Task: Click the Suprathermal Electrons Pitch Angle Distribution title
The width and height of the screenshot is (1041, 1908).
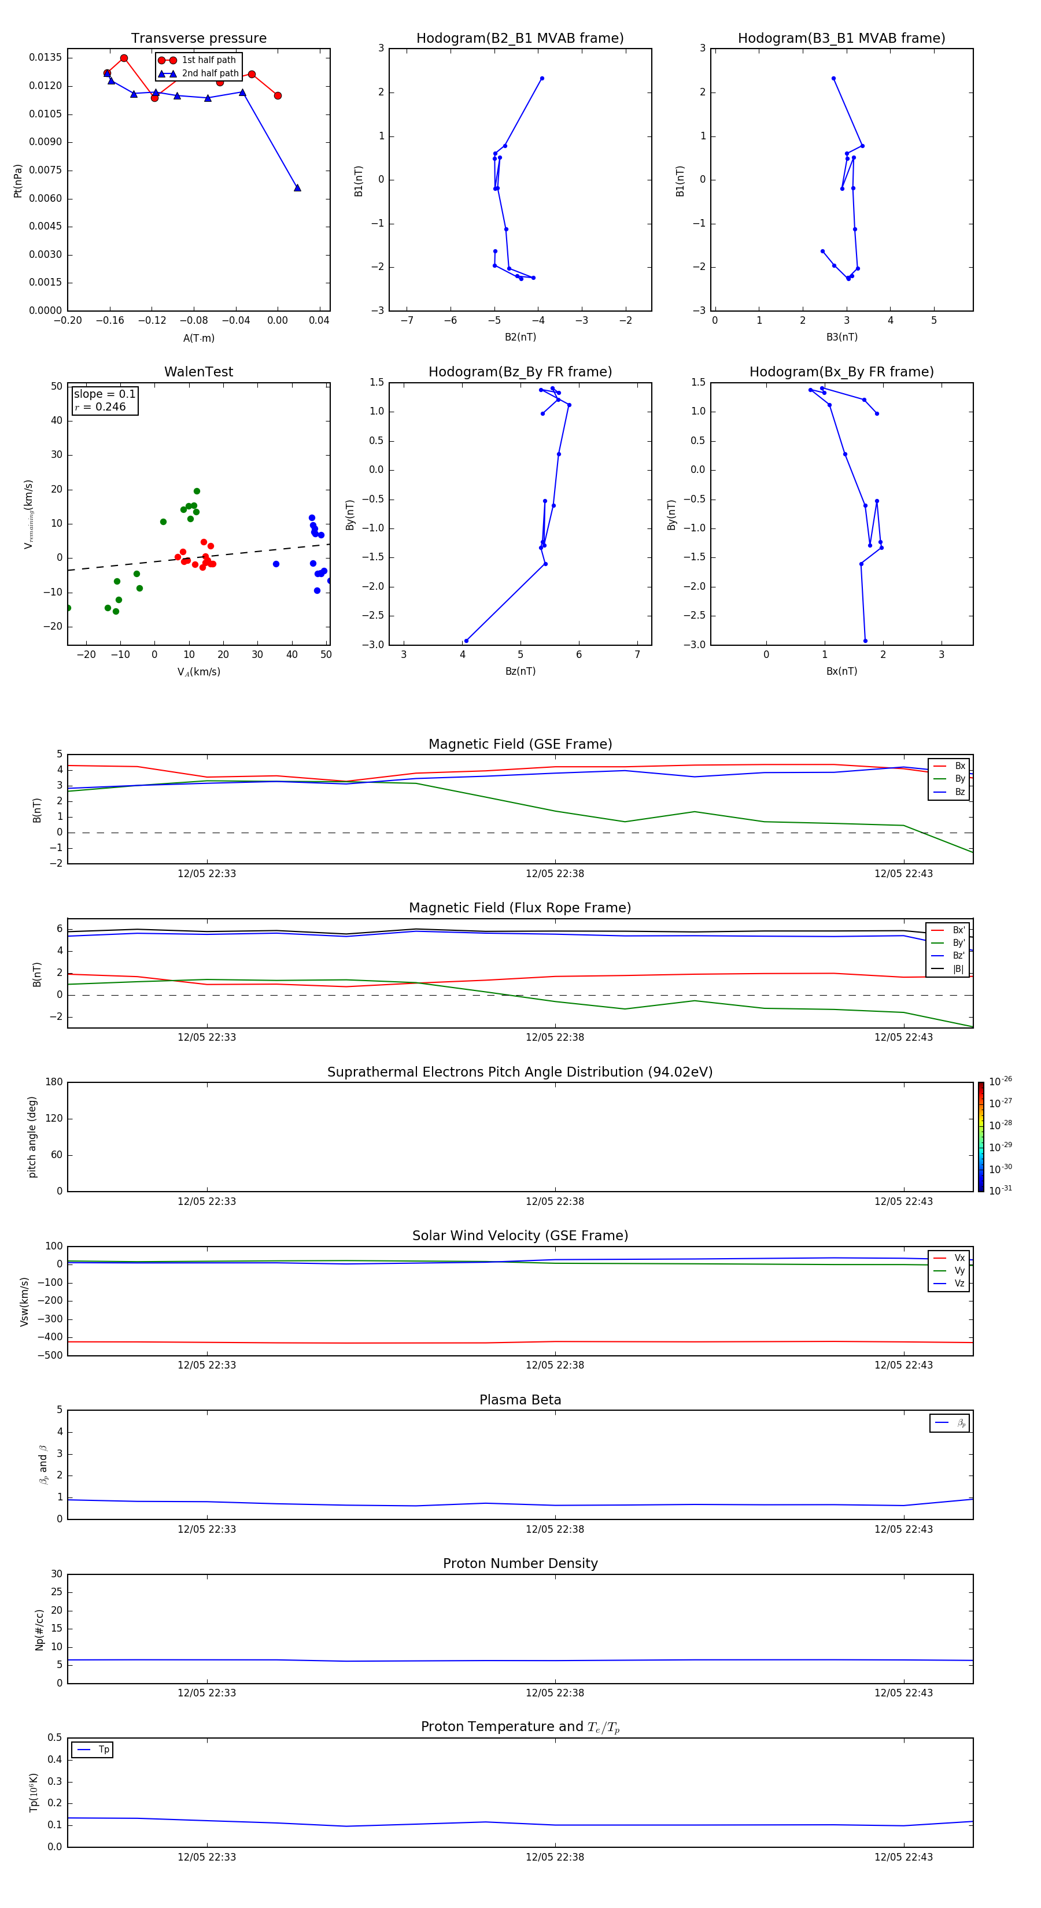Action: (520, 1072)
